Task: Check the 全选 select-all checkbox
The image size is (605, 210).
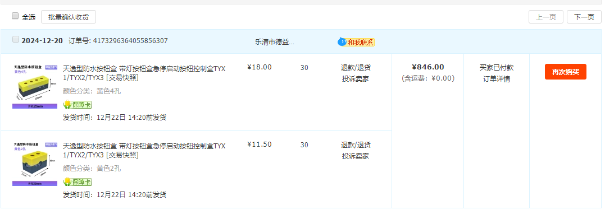Action: point(15,16)
